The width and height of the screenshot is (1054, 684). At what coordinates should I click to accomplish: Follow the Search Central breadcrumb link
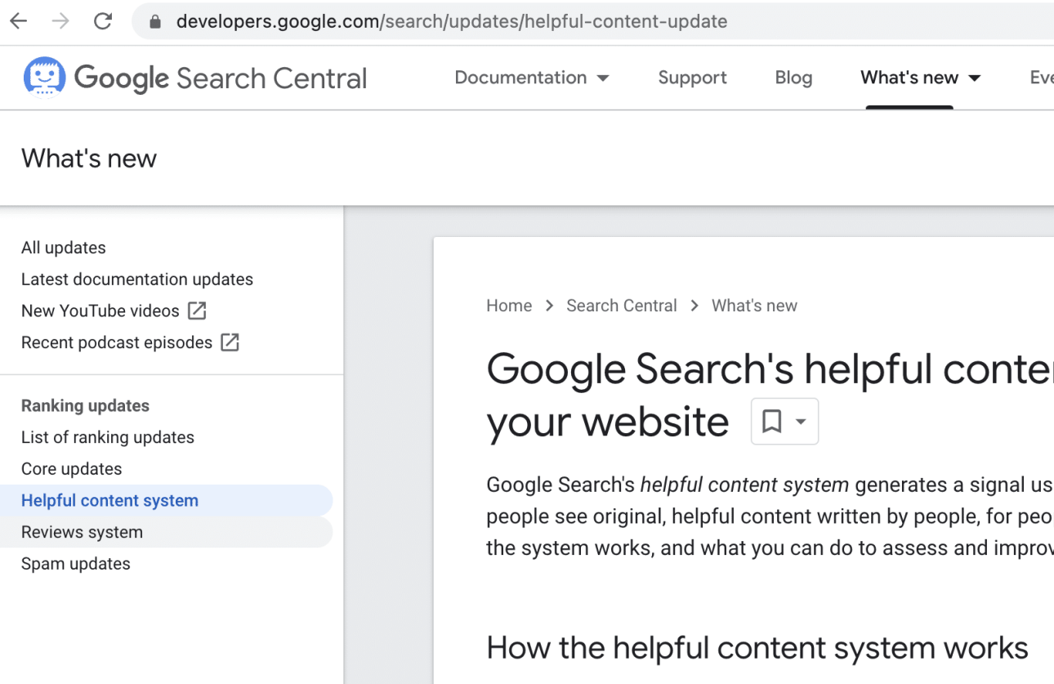[621, 306]
